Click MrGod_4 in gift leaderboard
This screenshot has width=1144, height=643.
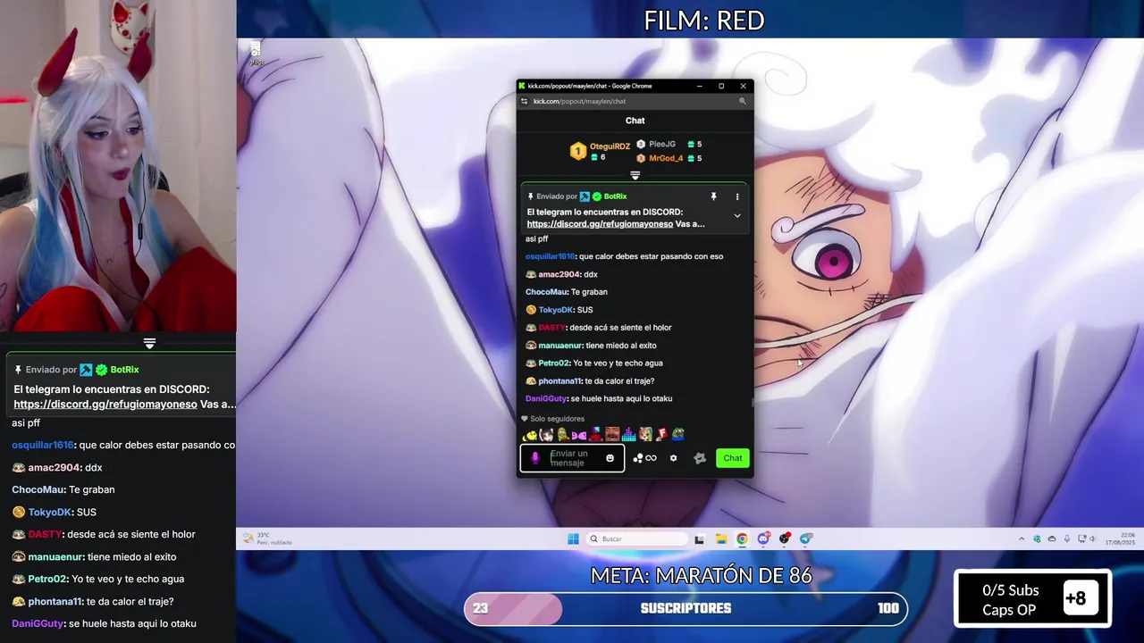click(666, 158)
